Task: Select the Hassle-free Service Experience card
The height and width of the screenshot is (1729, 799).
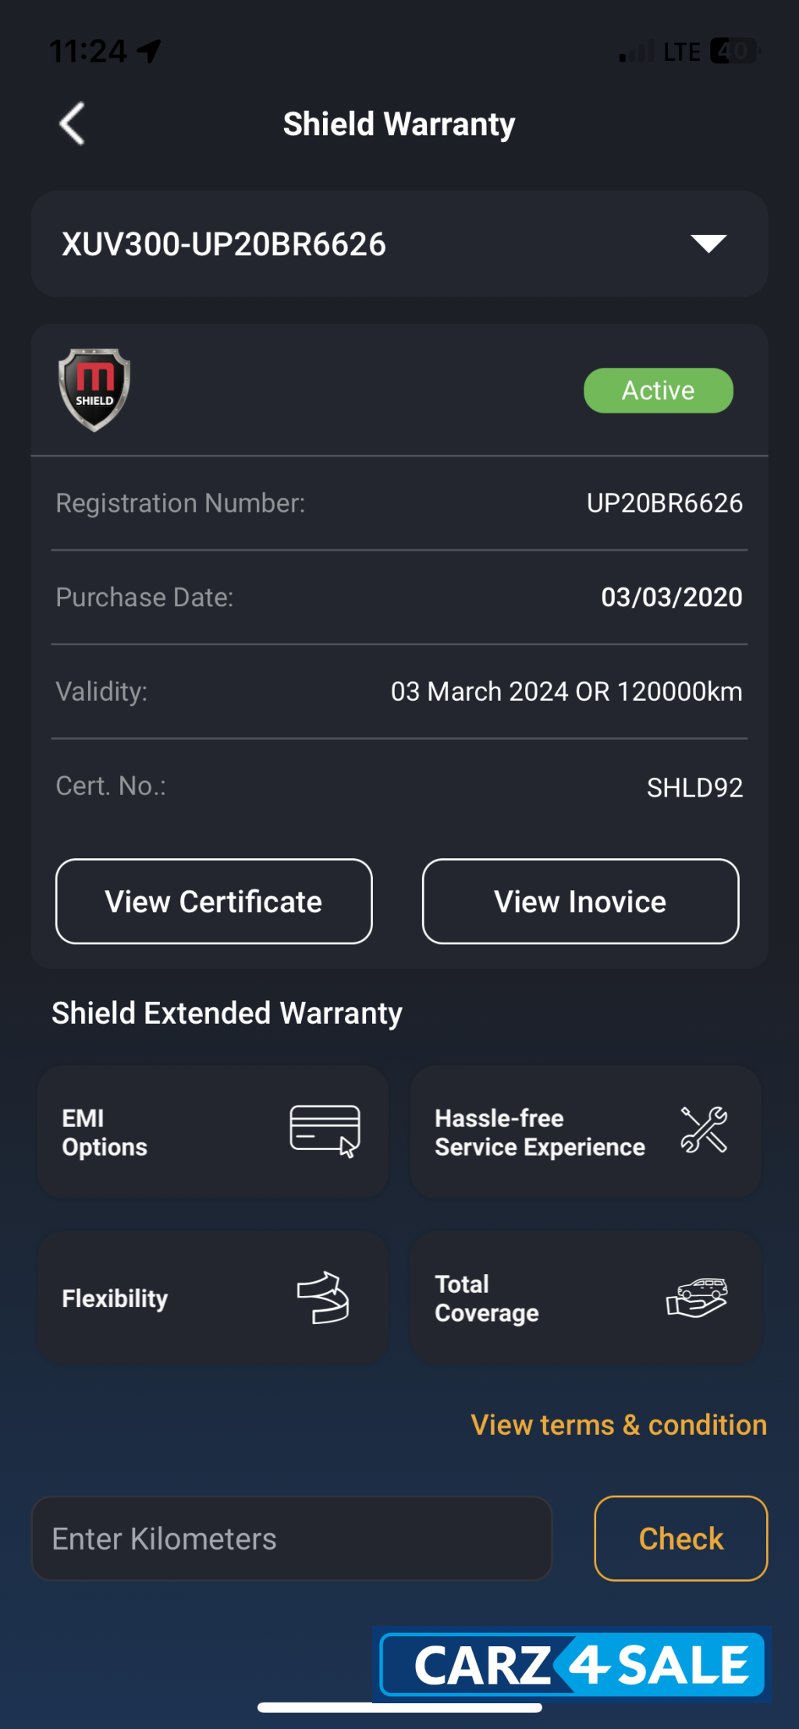Action: (585, 1132)
